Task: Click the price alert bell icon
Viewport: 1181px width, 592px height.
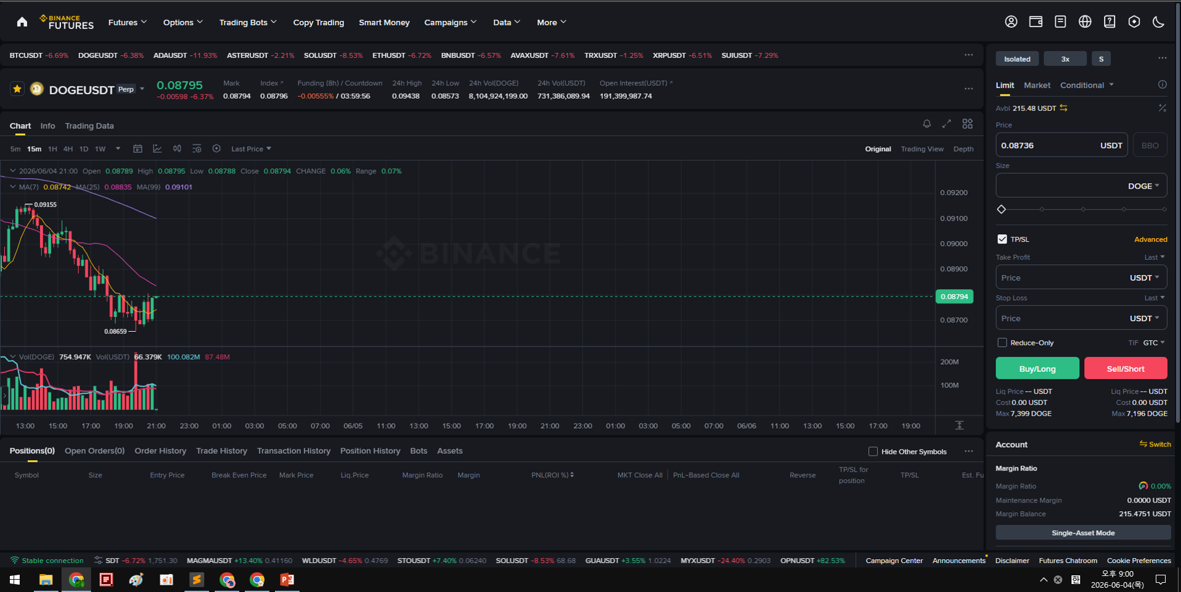Action: tap(926, 124)
